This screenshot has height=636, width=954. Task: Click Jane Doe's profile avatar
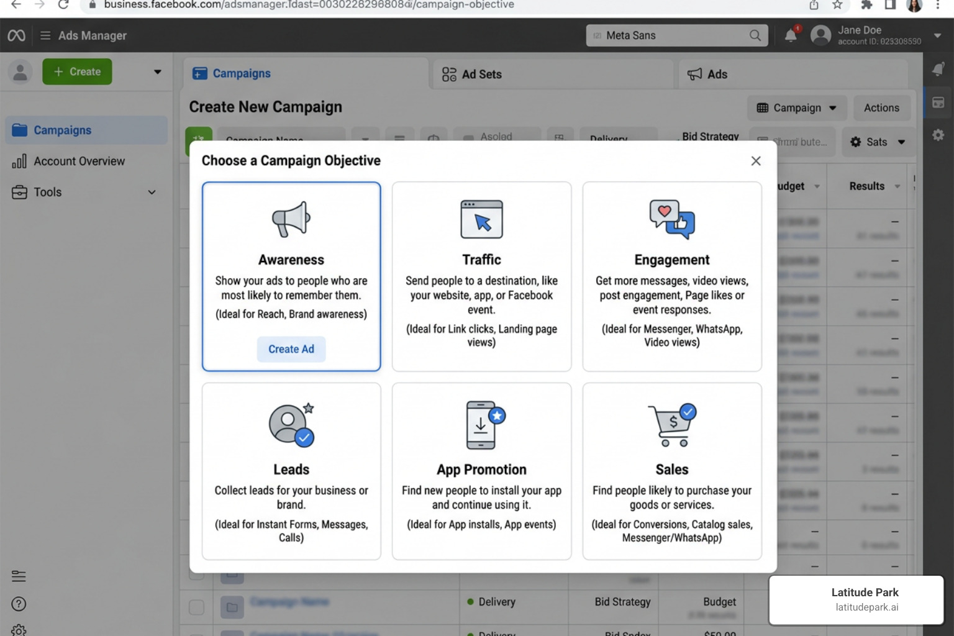click(x=820, y=35)
